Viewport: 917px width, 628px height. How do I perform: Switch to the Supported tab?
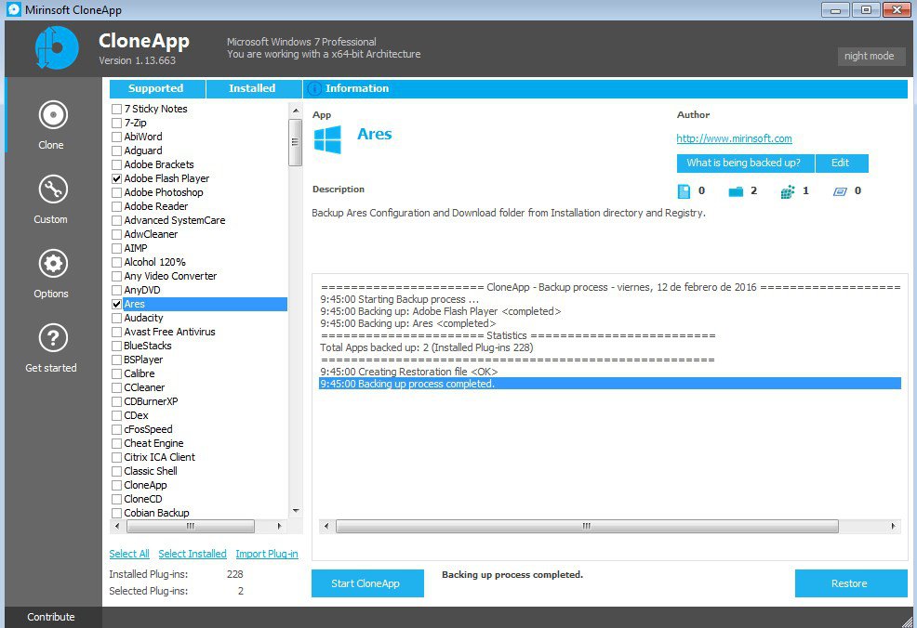(x=156, y=88)
